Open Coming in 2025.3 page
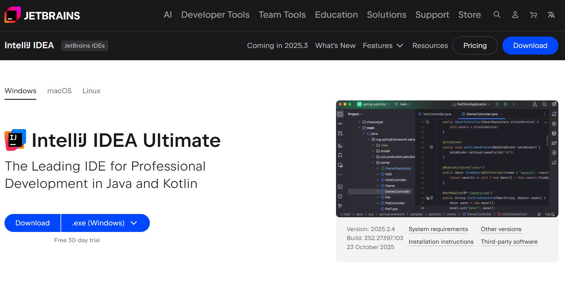 (x=277, y=46)
